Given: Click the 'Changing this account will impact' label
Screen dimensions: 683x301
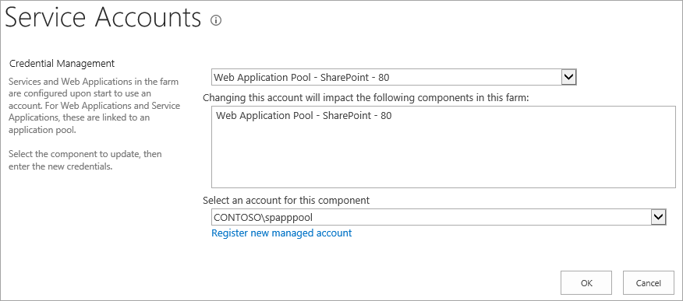Looking at the screenshot, I should click(366, 98).
